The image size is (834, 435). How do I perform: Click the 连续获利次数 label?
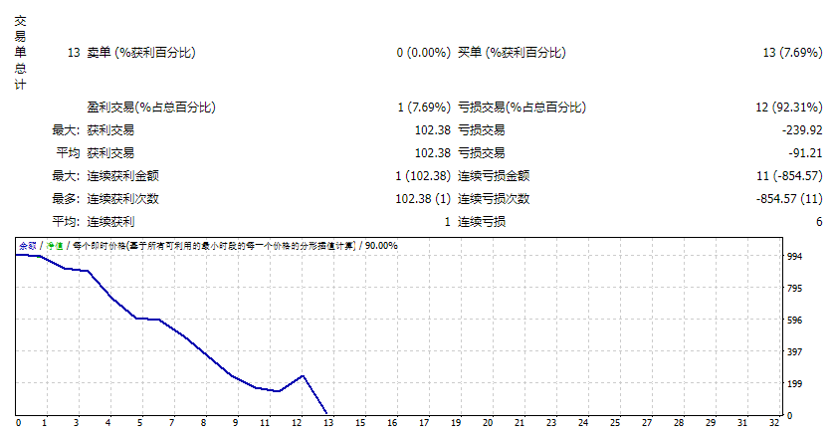click(x=122, y=199)
